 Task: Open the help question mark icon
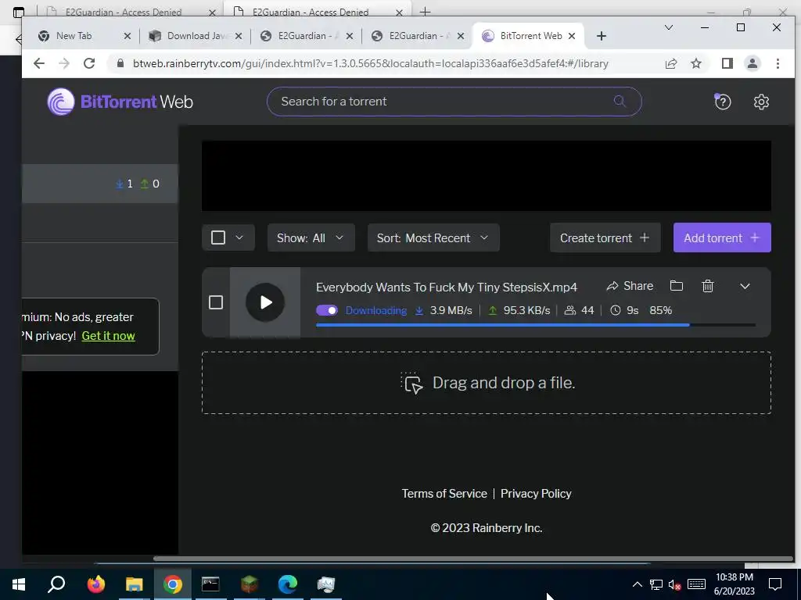click(722, 102)
